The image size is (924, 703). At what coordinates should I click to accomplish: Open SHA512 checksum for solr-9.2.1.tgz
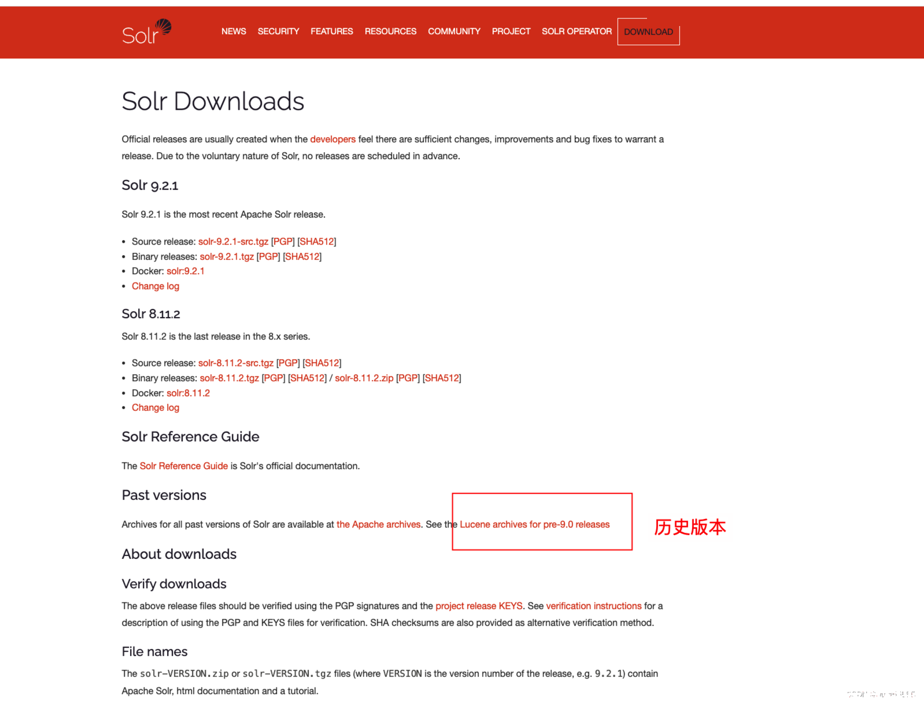tap(302, 256)
